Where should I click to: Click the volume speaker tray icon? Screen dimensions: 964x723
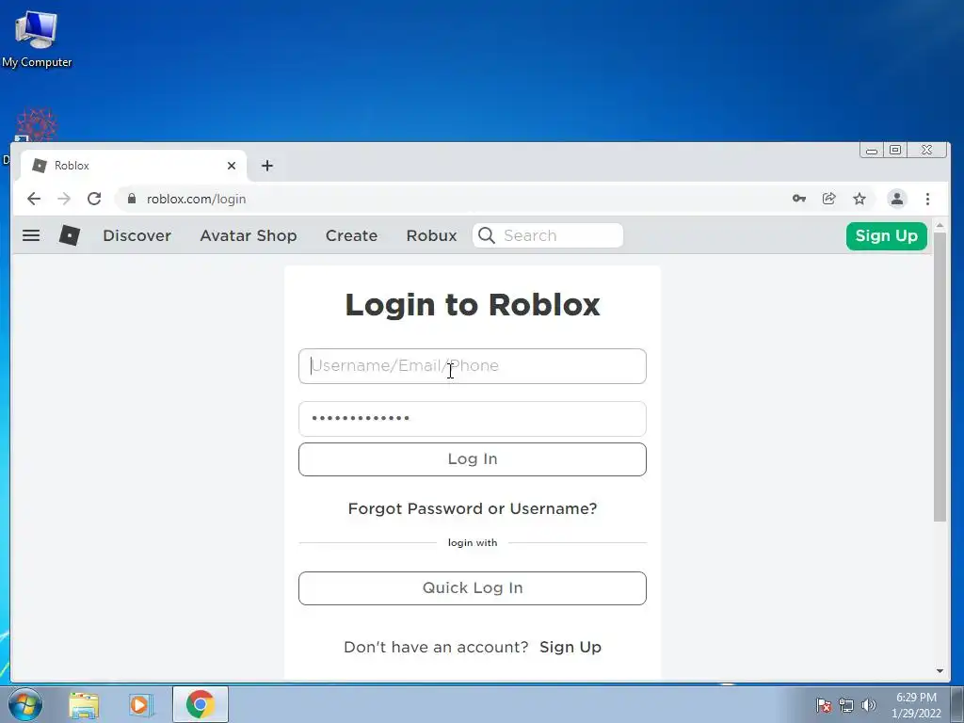click(x=868, y=705)
